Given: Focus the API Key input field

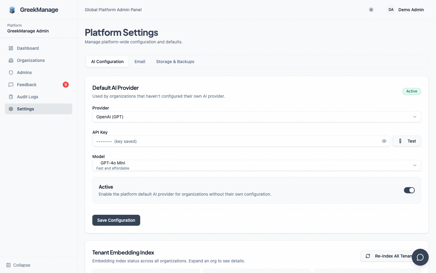Looking at the screenshot, I should pyautogui.click(x=241, y=141).
